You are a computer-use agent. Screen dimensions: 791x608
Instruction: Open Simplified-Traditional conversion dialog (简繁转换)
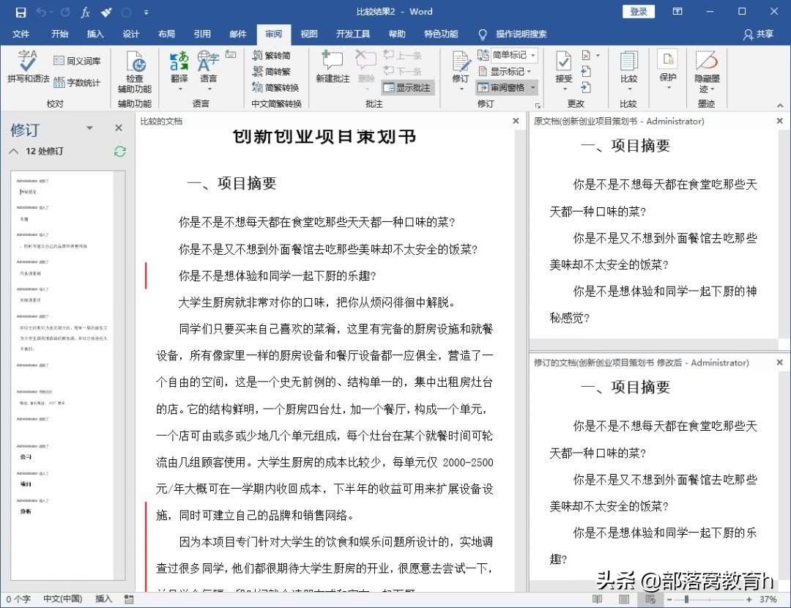(x=276, y=87)
